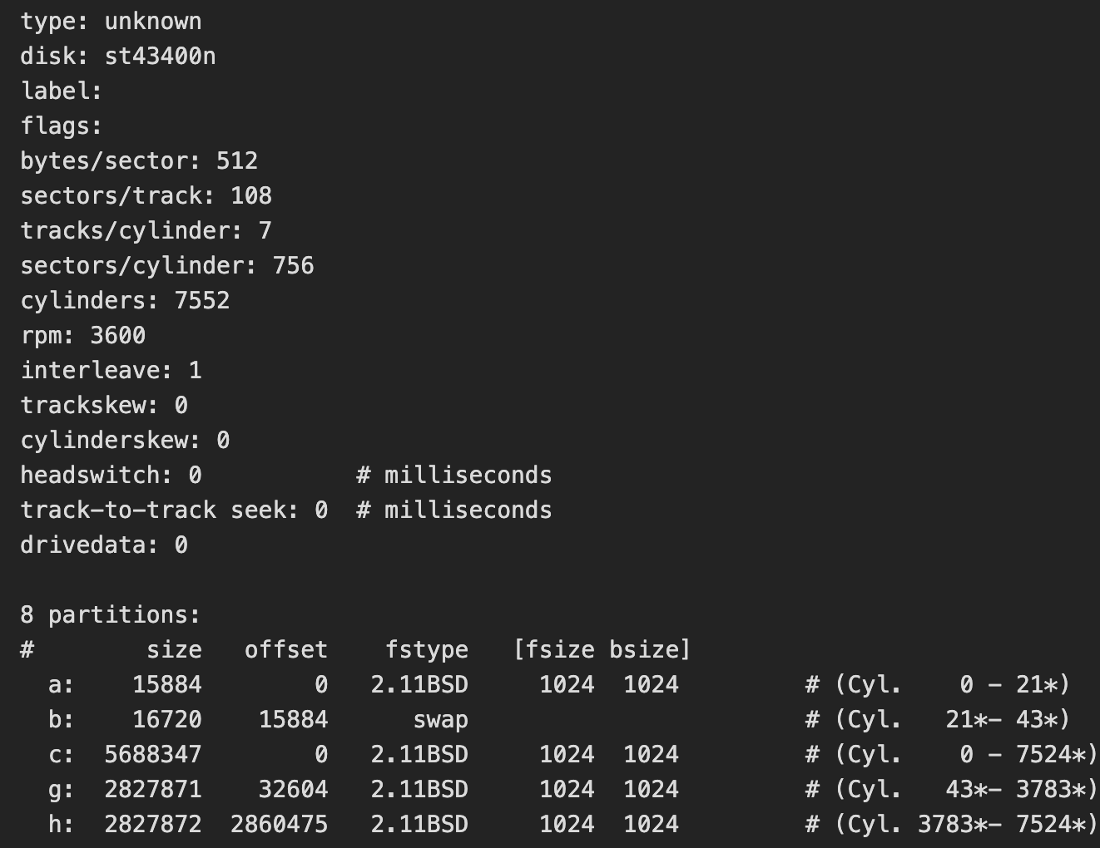Click the rpm value 3600
The width and height of the screenshot is (1100, 848).
[x=117, y=336]
